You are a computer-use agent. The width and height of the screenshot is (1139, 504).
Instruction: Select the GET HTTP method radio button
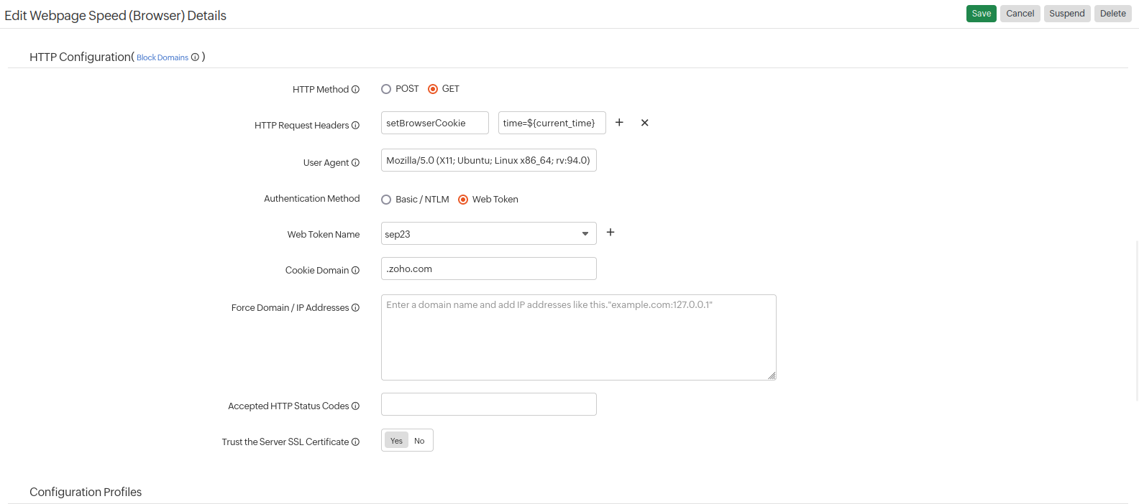(433, 89)
